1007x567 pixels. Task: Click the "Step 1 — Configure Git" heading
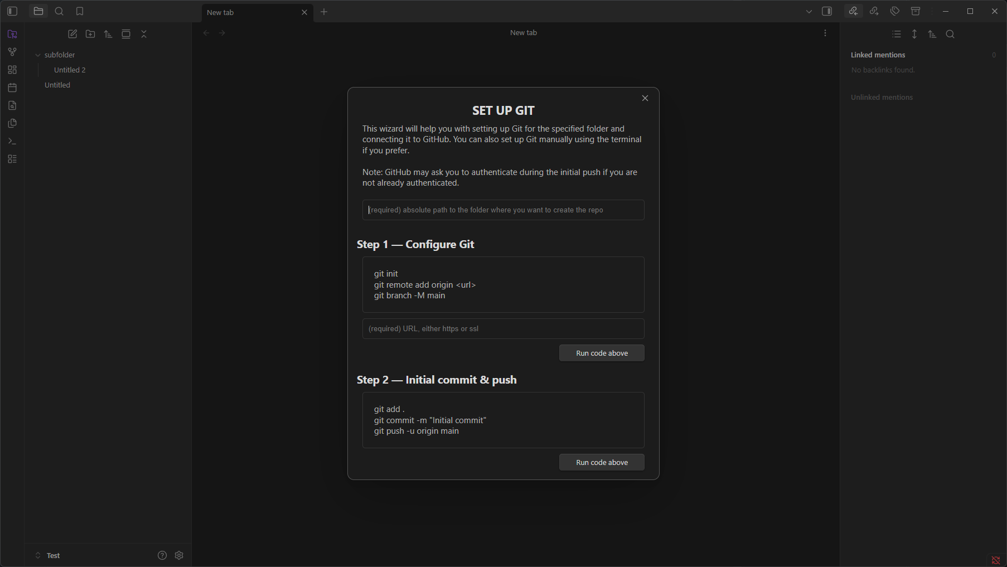[x=415, y=244]
